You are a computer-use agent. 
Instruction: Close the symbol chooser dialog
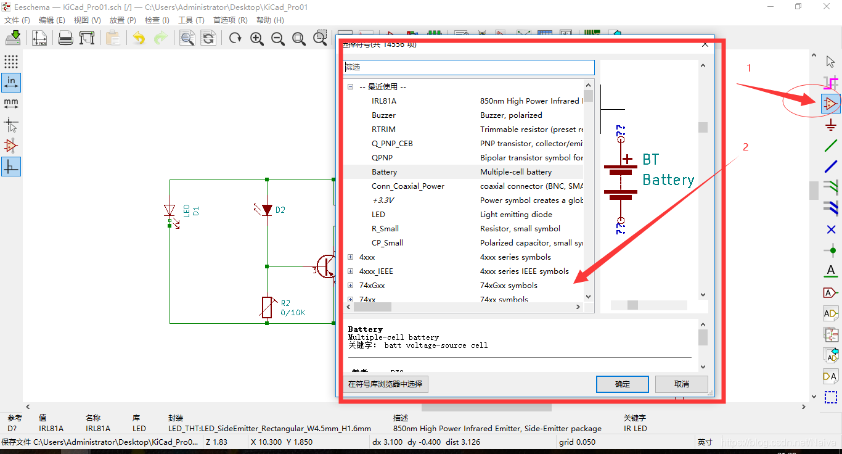tap(706, 44)
